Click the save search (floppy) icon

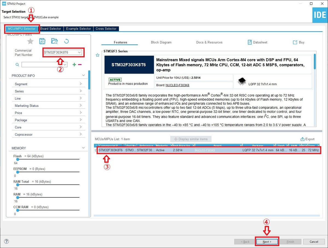(x=42, y=41)
